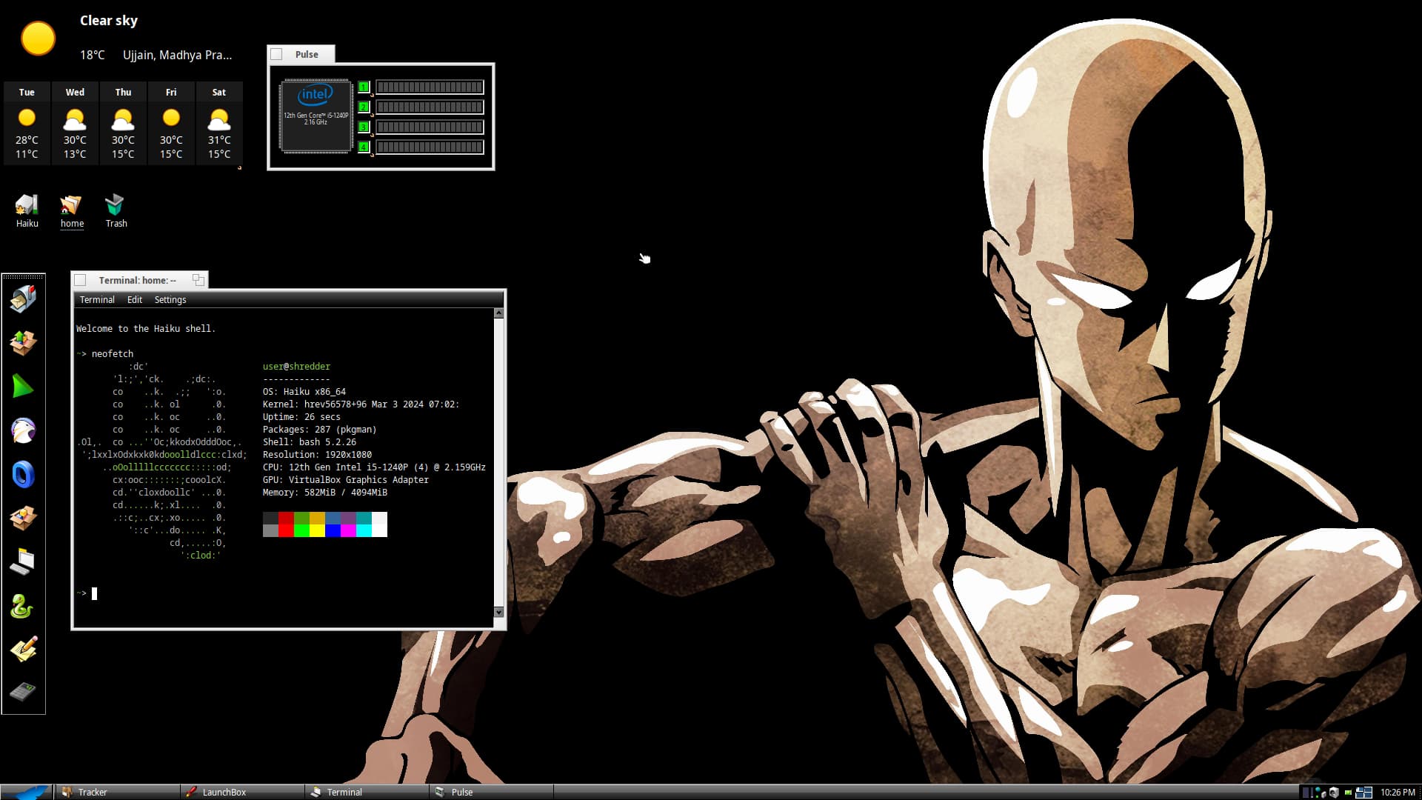Open MediaPlayer green triangle icon
This screenshot has width=1422, height=800.
point(23,387)
